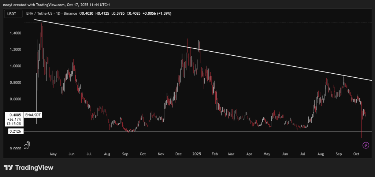This screenshot has height=177, width=375.
Task: Click the purple lightning bolt icon
Action: (366, 145)
